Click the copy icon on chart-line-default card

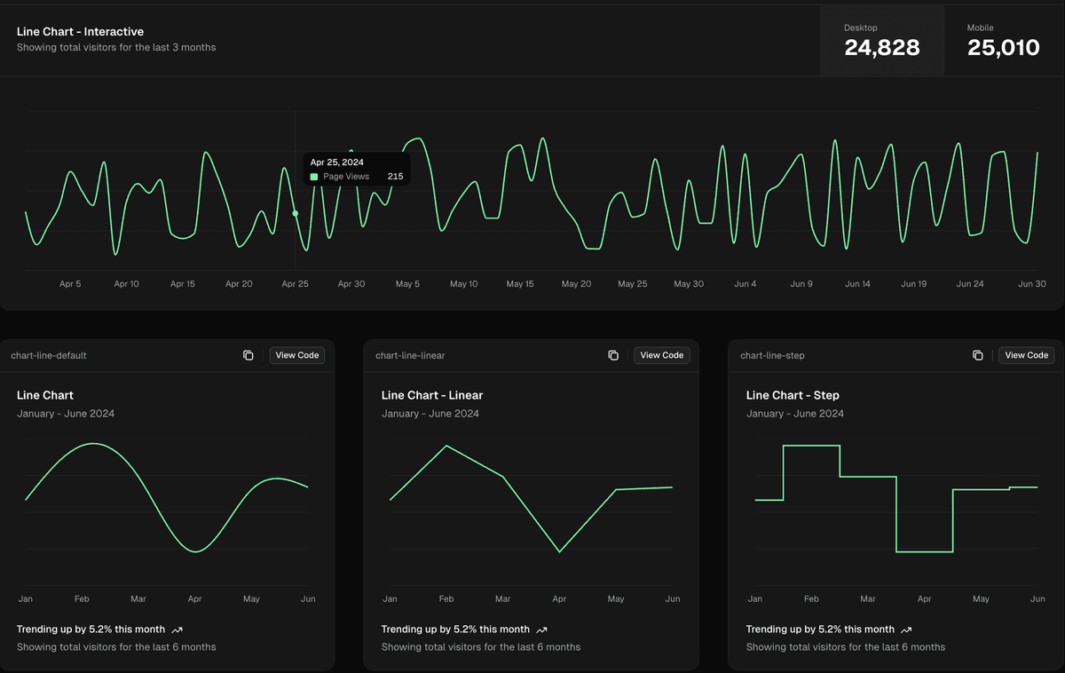pyautogui.click(x=248, y=355)
